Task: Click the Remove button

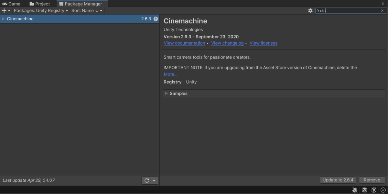Action: [372, 180]
